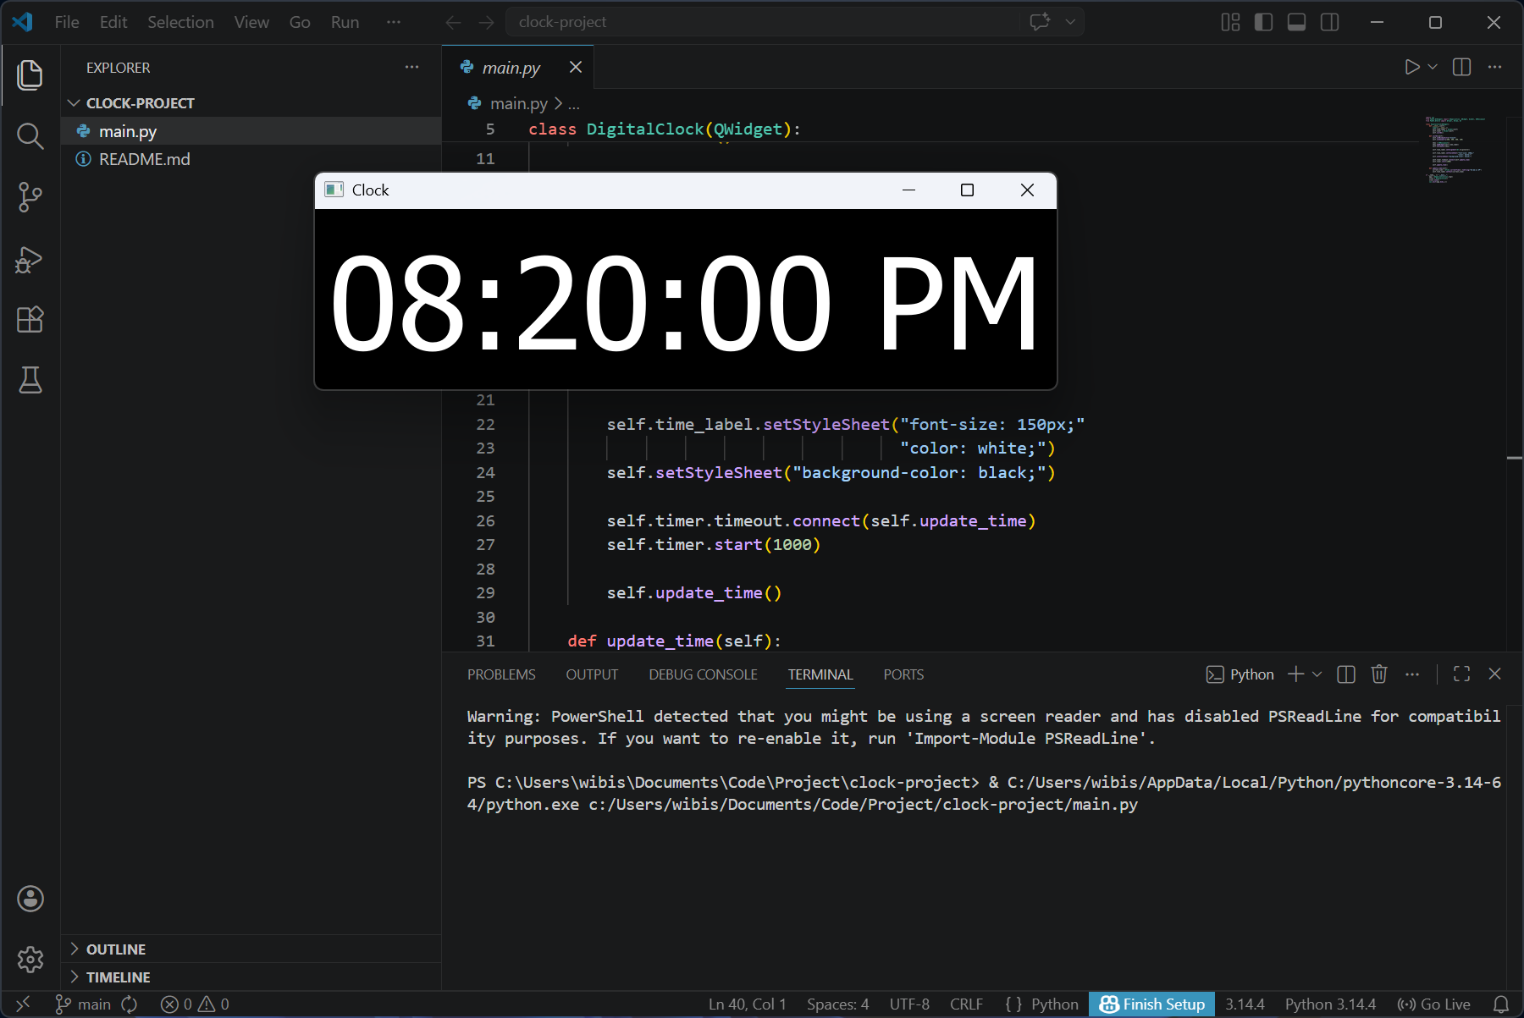Maximize the terminal panel size

pyautogui.click(x=1461, y=674)
